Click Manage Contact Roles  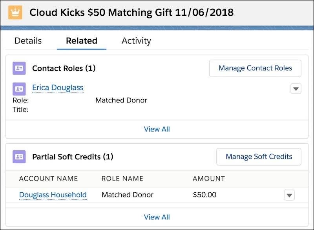[x=255, y=68]
